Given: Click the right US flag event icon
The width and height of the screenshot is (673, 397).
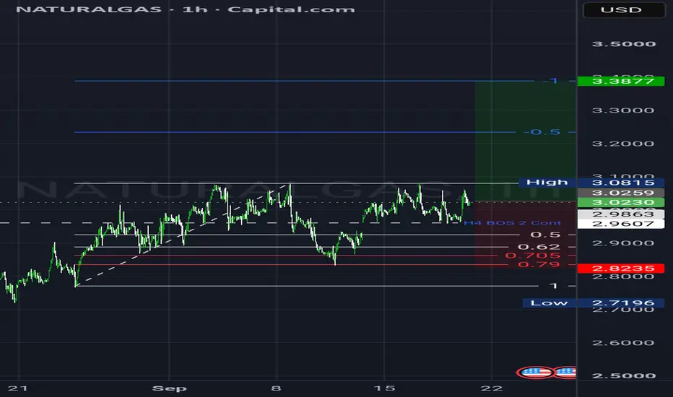Looking at the screenshot, I should 565,372.
